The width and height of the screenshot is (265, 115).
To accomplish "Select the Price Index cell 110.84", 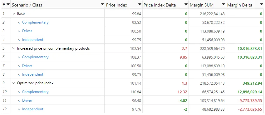I will tap(124, 92).
